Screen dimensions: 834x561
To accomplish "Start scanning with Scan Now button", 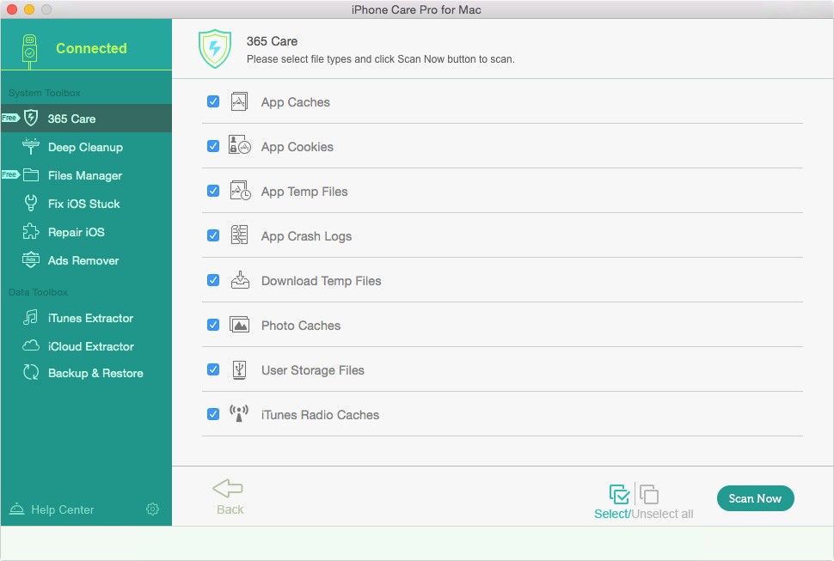I will (x=755, y=498).
